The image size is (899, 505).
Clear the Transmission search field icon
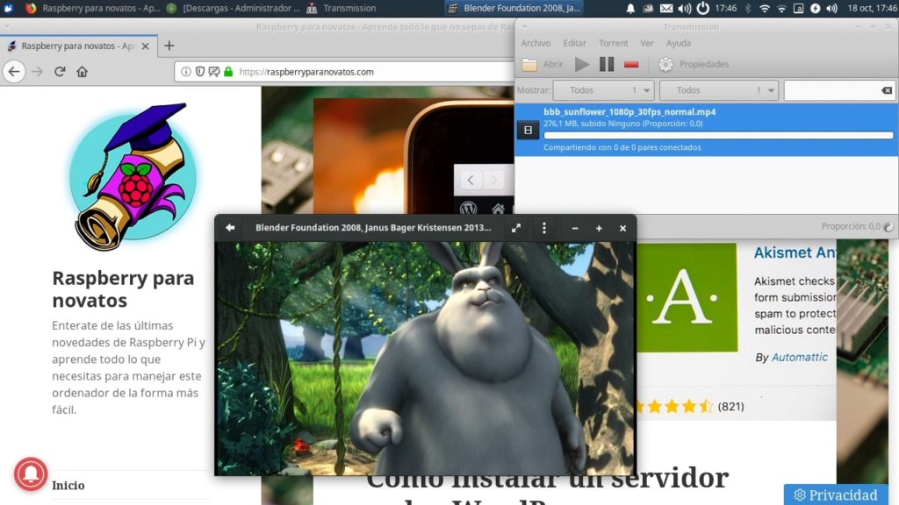887,90
